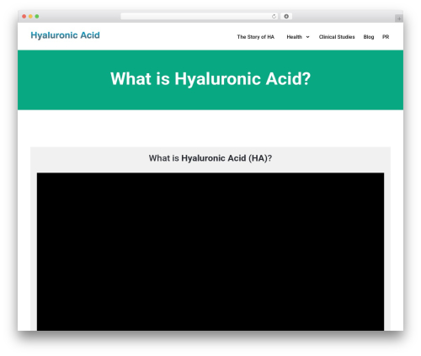Play the black embedded video
The image size is (421, 356).
click(x=210, y=252)
